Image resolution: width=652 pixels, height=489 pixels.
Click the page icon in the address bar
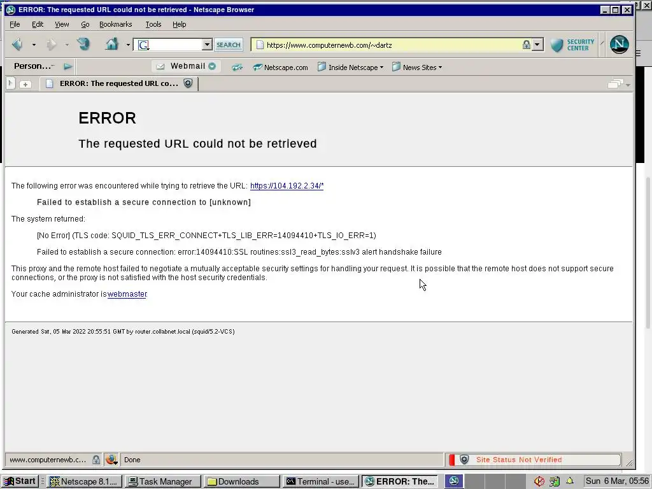260,45
